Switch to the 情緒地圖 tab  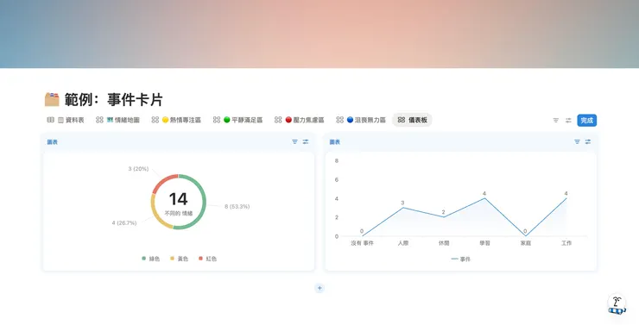(x=118, y=120)
